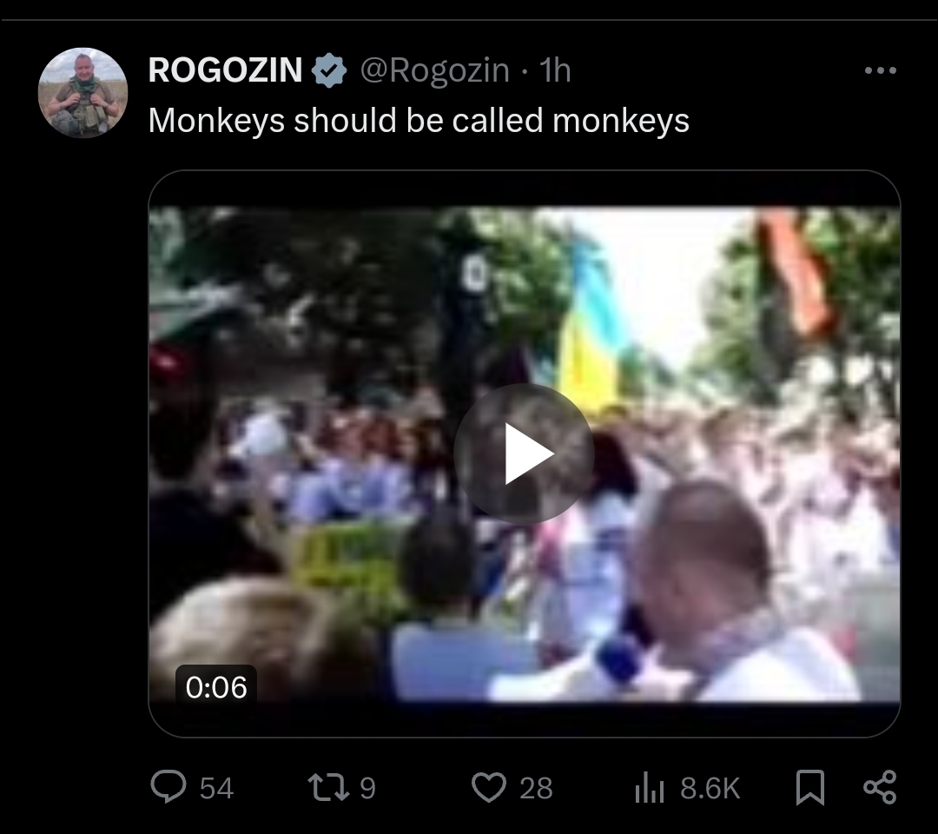
Task: View analytics via bar chart icon
Action: click(x=649, y=787)
